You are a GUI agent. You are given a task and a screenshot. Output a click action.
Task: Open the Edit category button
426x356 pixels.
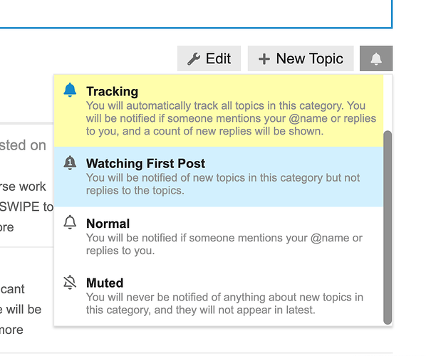click(x=209, y=58)
